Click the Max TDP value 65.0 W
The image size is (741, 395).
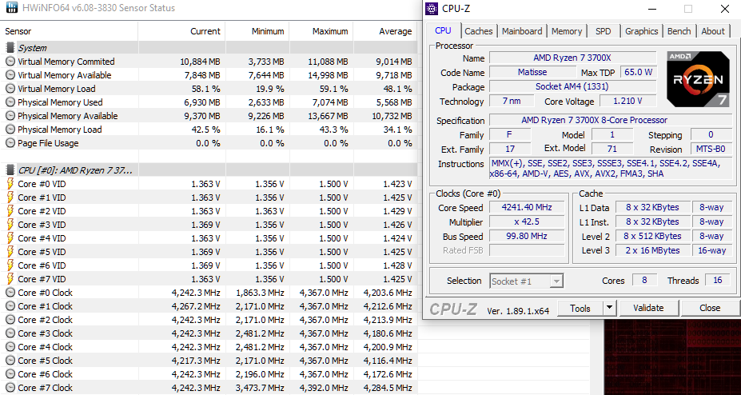pyautogui.click(x=638, y=72)
